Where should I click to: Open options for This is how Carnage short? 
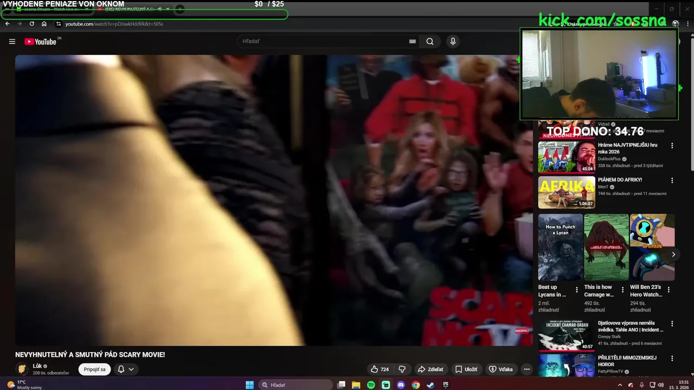pos(622,290)
